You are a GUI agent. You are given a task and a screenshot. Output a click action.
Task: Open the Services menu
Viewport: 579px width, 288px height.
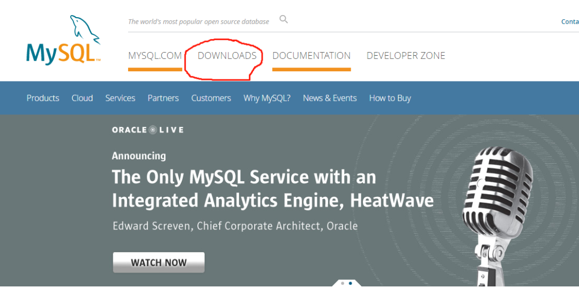click(121, 98)
